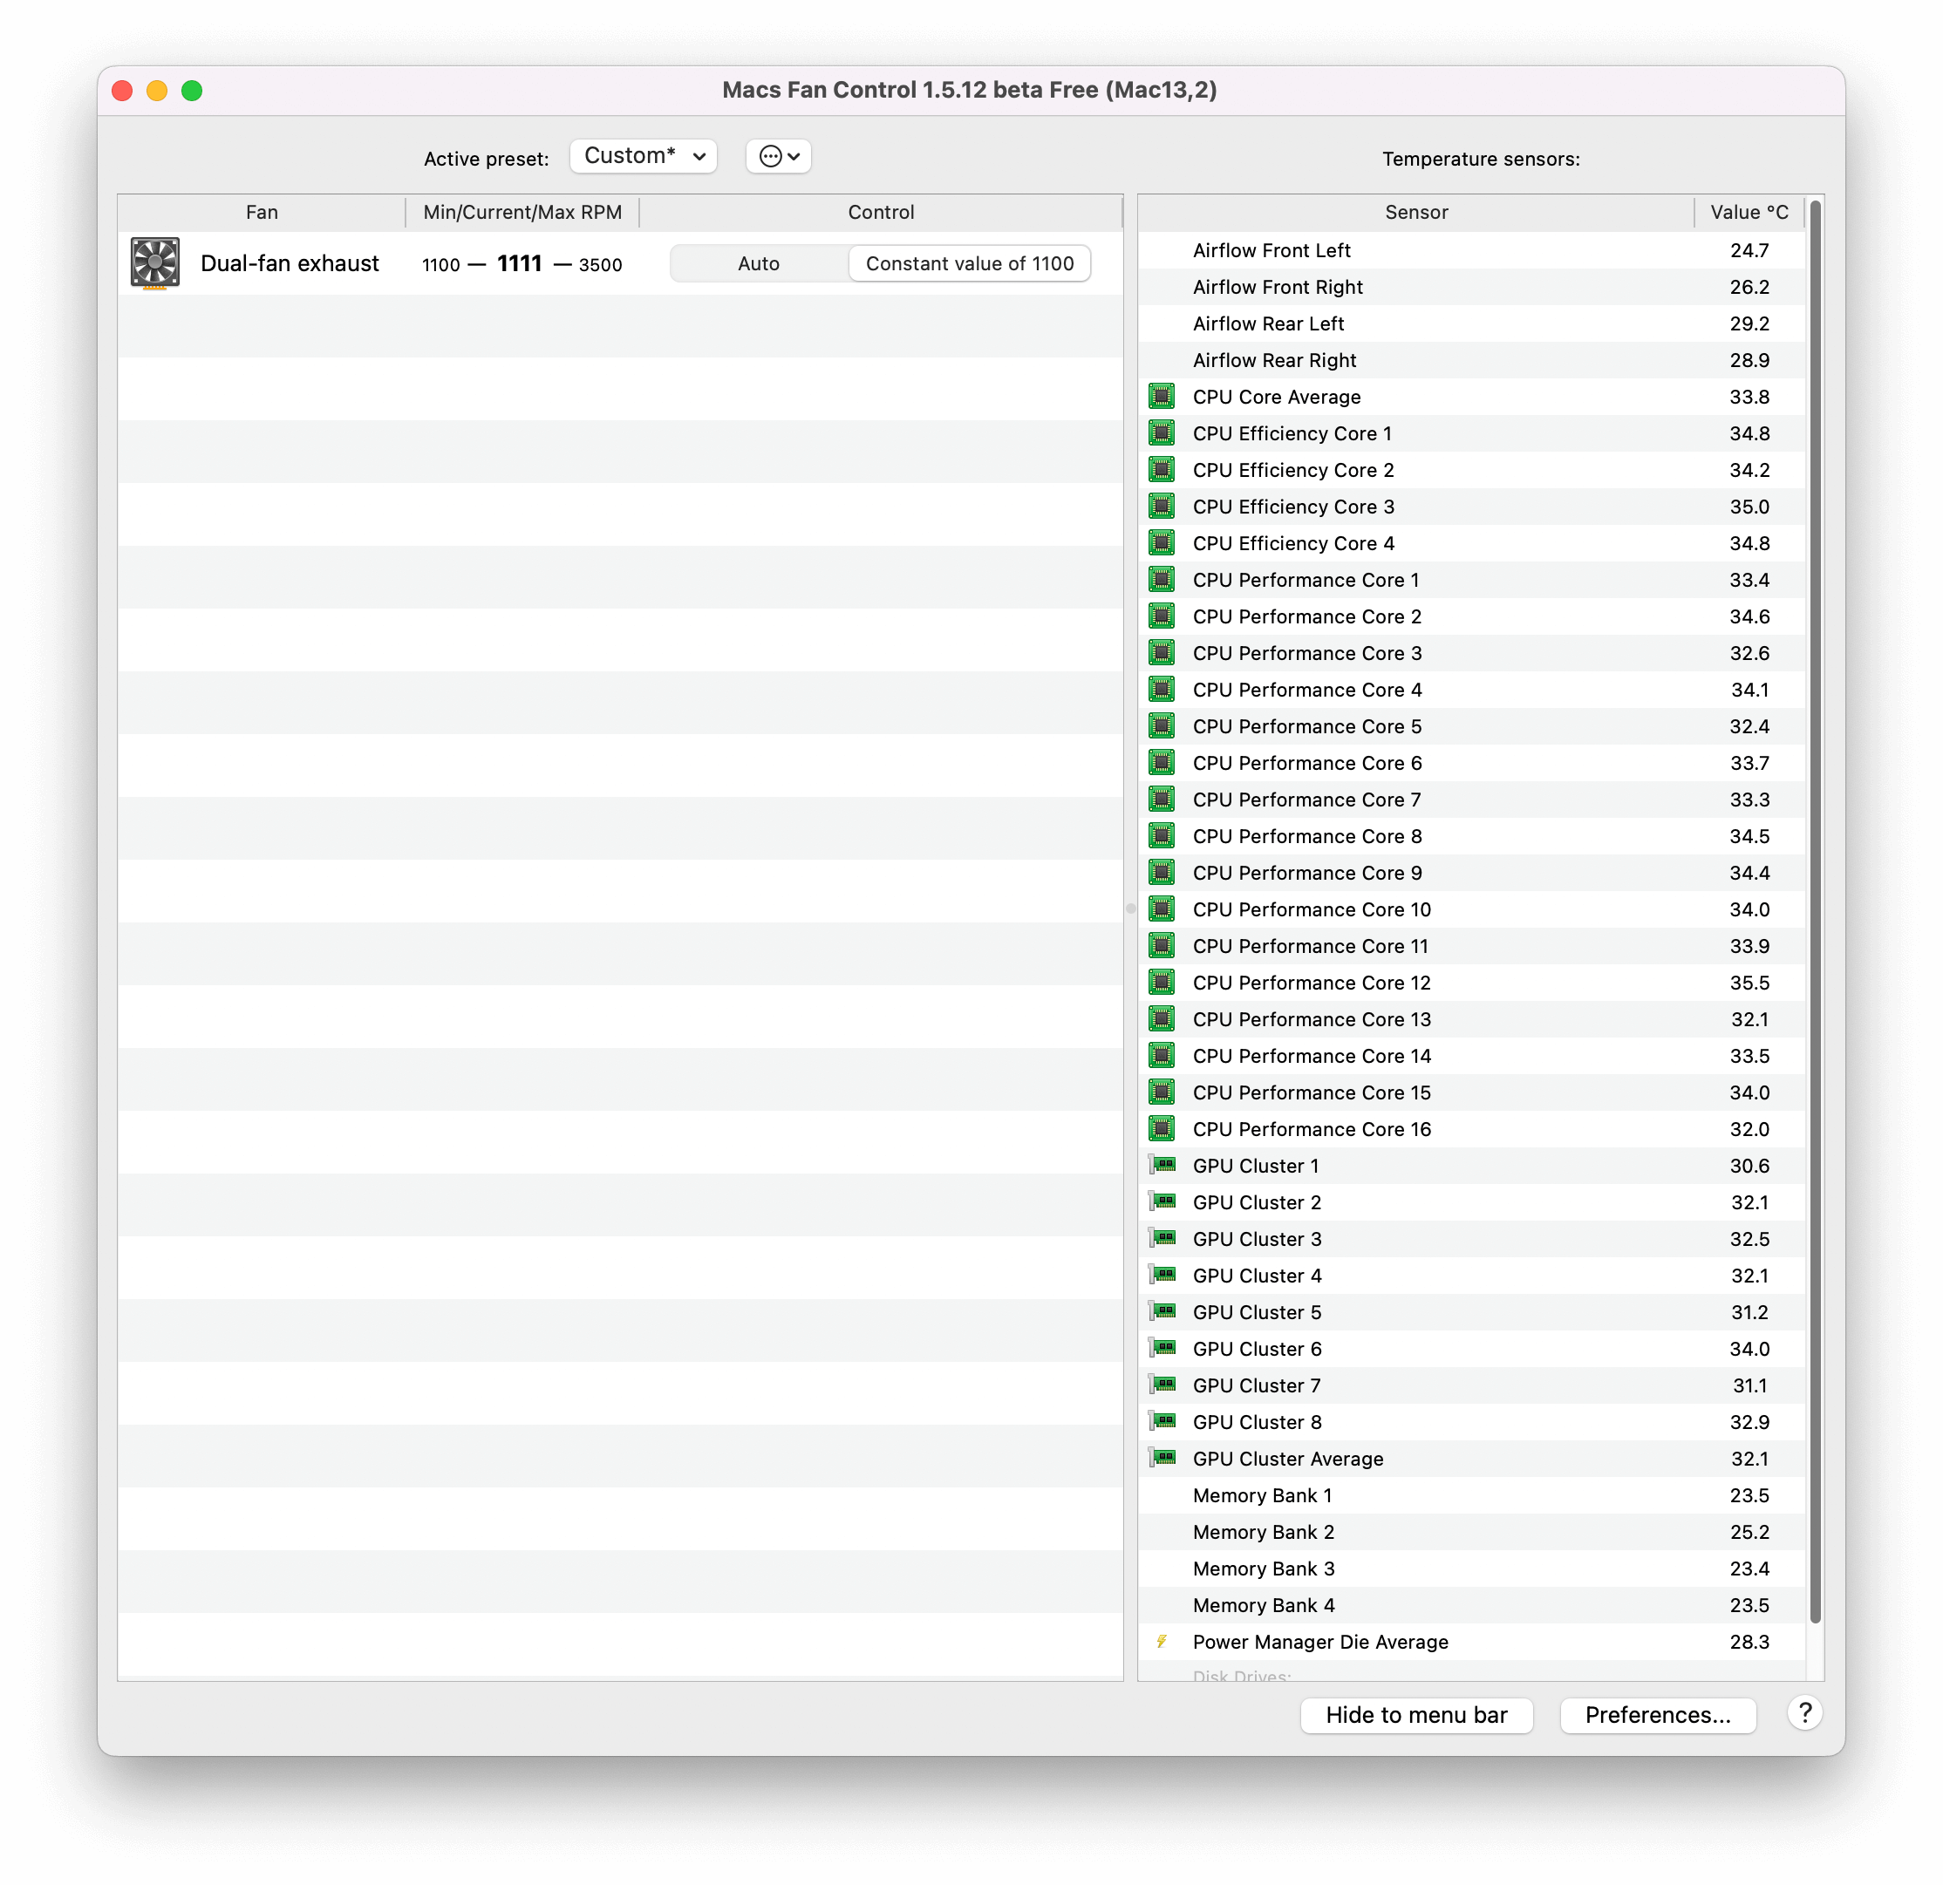Click GPU Cluster 7 label
Screen dimensions: 1943x1885
click(1257, 1385)
